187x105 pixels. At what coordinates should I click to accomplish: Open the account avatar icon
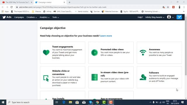(x=169, y=17)
